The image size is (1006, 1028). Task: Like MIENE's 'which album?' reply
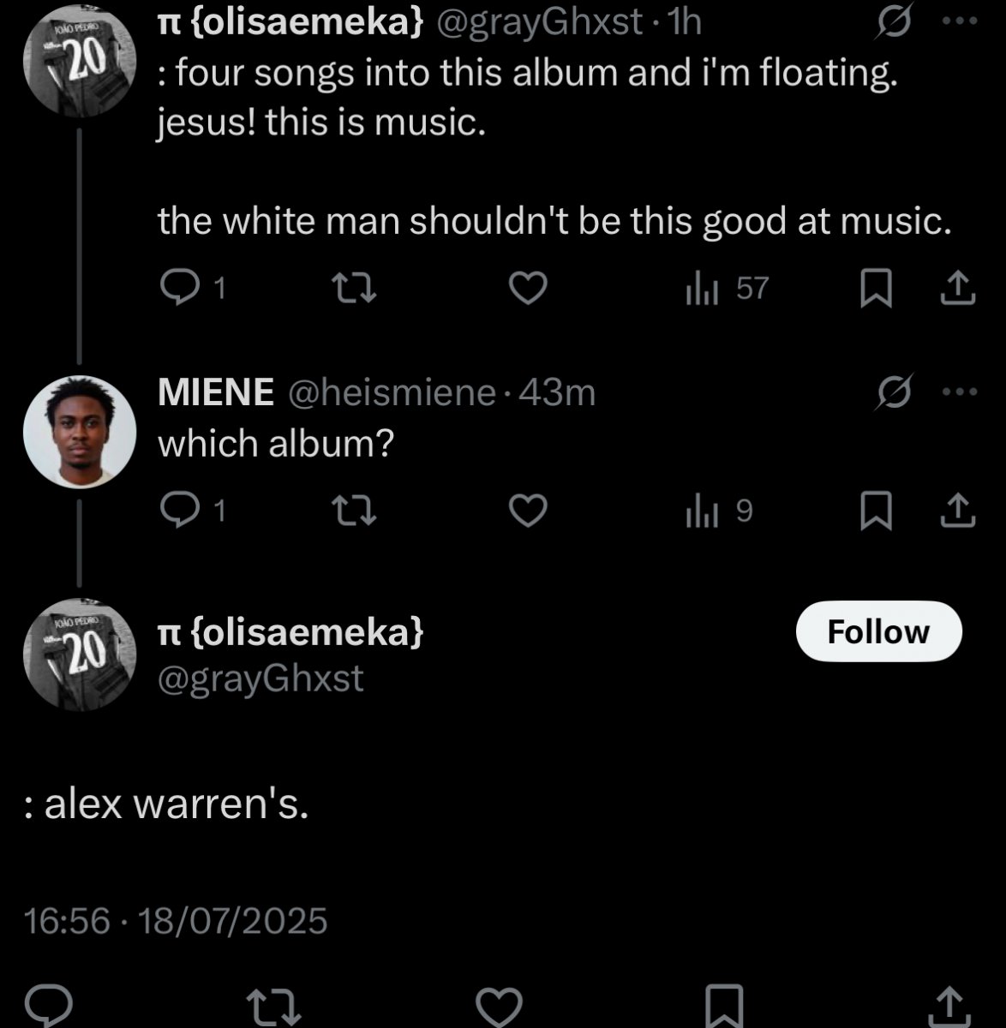pyautogui.click(x=528, y=511)
